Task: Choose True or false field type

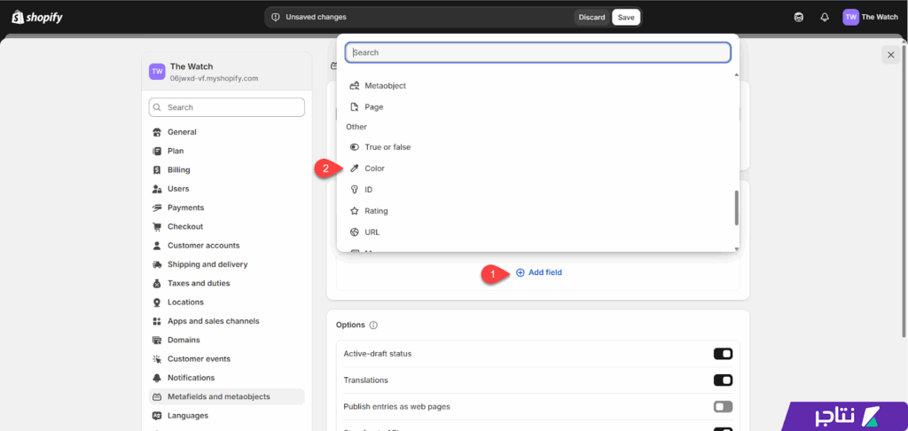Action: tap(387, 147)
